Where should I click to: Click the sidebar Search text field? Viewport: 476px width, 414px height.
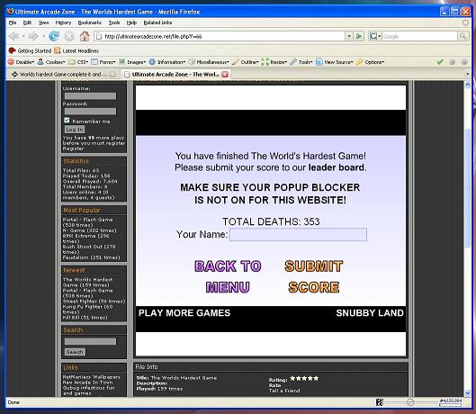point(90,341)
